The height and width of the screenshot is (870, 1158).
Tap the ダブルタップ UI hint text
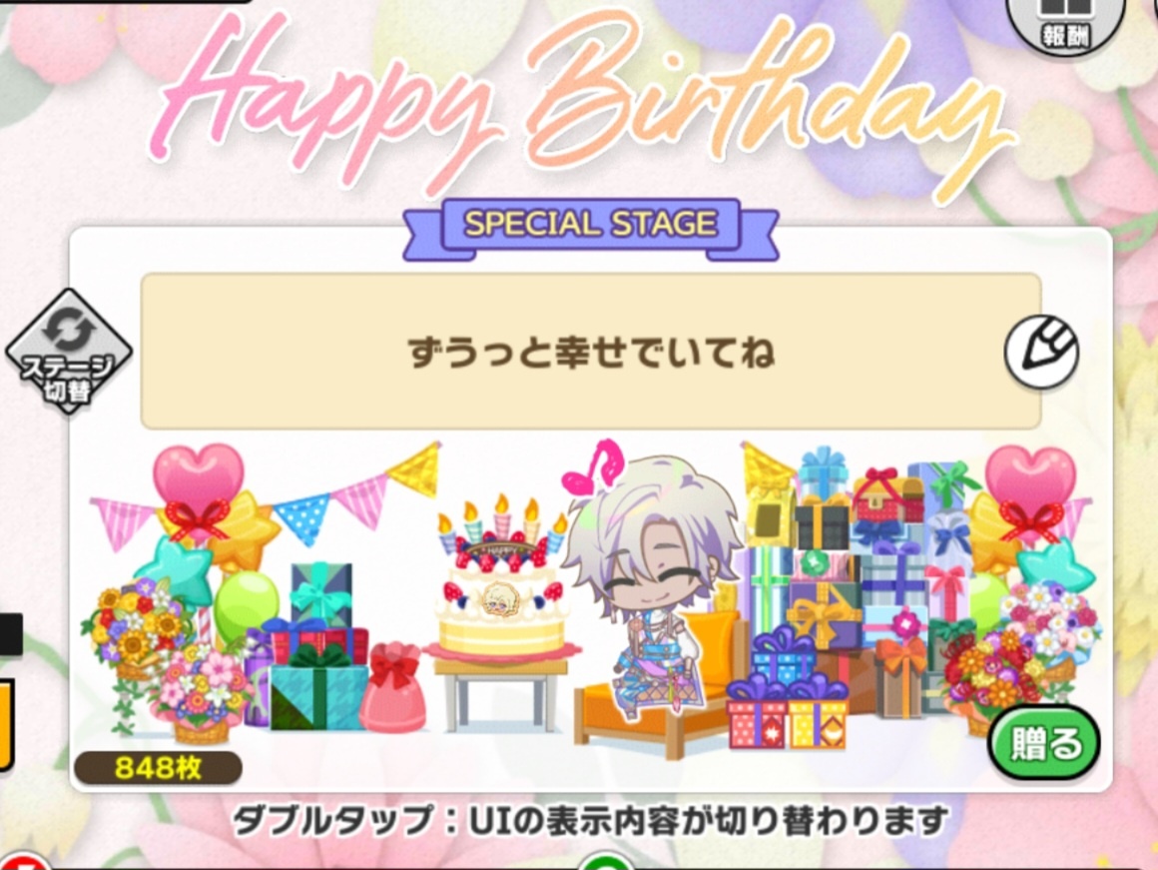tap(590, 820)
